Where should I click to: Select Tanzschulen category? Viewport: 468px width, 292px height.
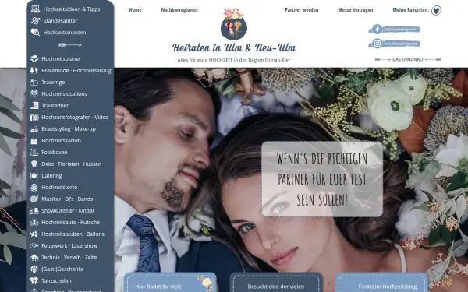pos(56,280)
